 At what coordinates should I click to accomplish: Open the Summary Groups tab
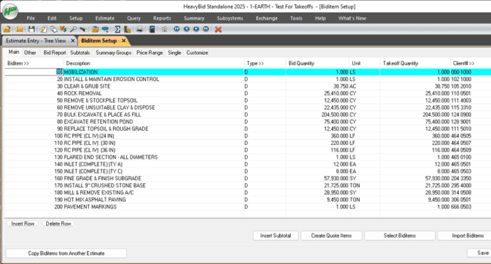tap(114, 53)
